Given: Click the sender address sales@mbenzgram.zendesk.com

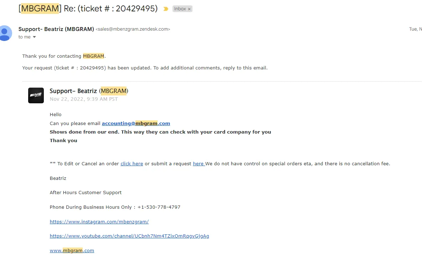Looking at the screenshot, I should point(133,29).
